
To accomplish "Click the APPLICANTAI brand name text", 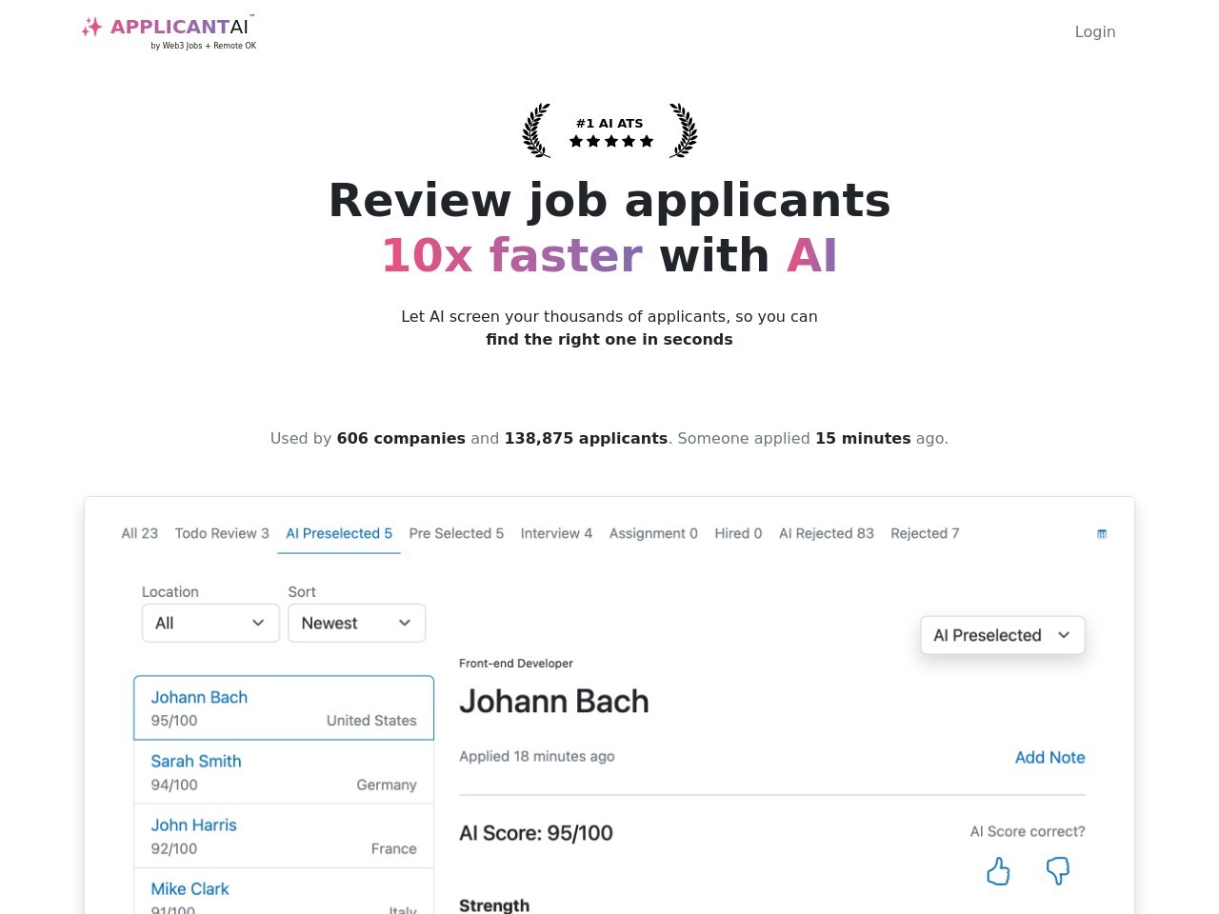I will point(179,27).
